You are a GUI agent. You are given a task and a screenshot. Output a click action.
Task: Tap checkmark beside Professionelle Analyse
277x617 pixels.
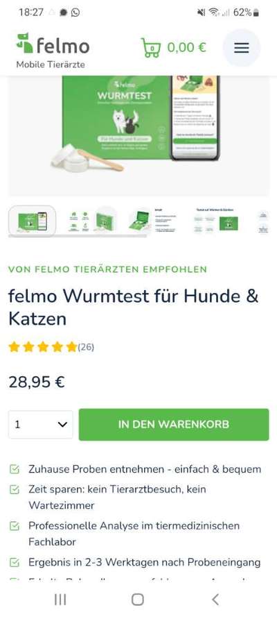(15, 525)
